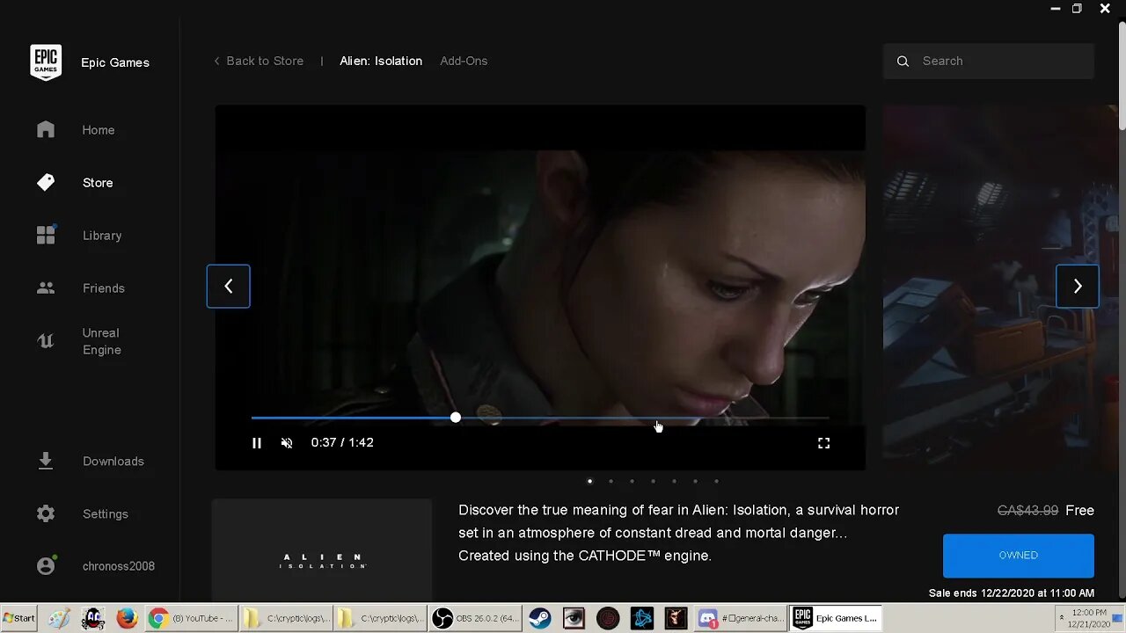
Task: Select the seventh carousel dot
Action: click(716, 481)
